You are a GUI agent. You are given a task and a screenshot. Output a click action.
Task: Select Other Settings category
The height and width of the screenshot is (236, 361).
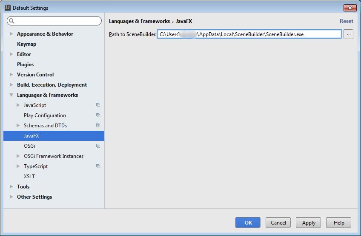[34, 197]
